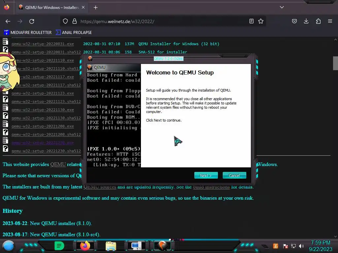The image size is (338, 253).
Task: Click the forward navigation arrow
Action: pyautogui.click(x=20, y=21)
